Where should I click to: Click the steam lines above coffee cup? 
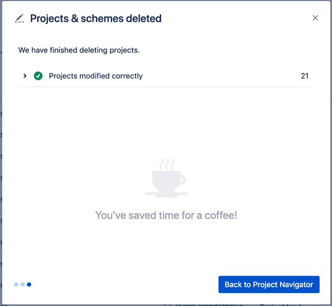(x=167, y=164)
